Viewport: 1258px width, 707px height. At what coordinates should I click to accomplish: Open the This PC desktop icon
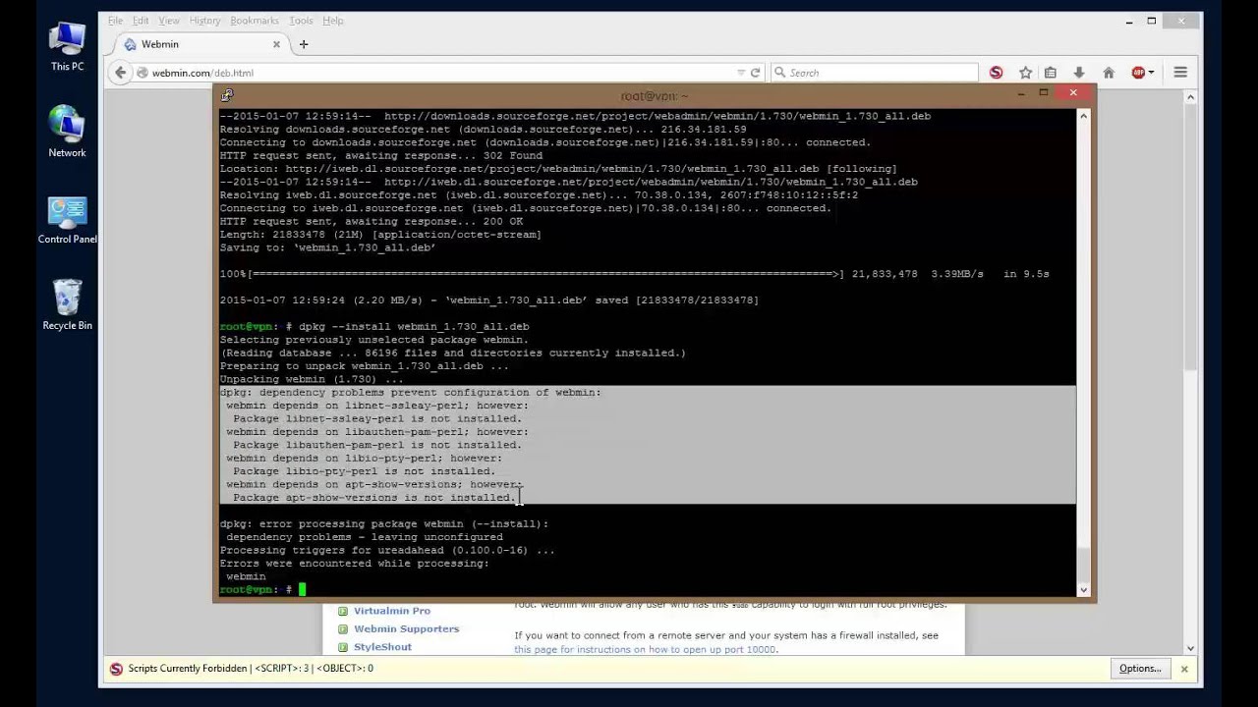pos(67,46)
